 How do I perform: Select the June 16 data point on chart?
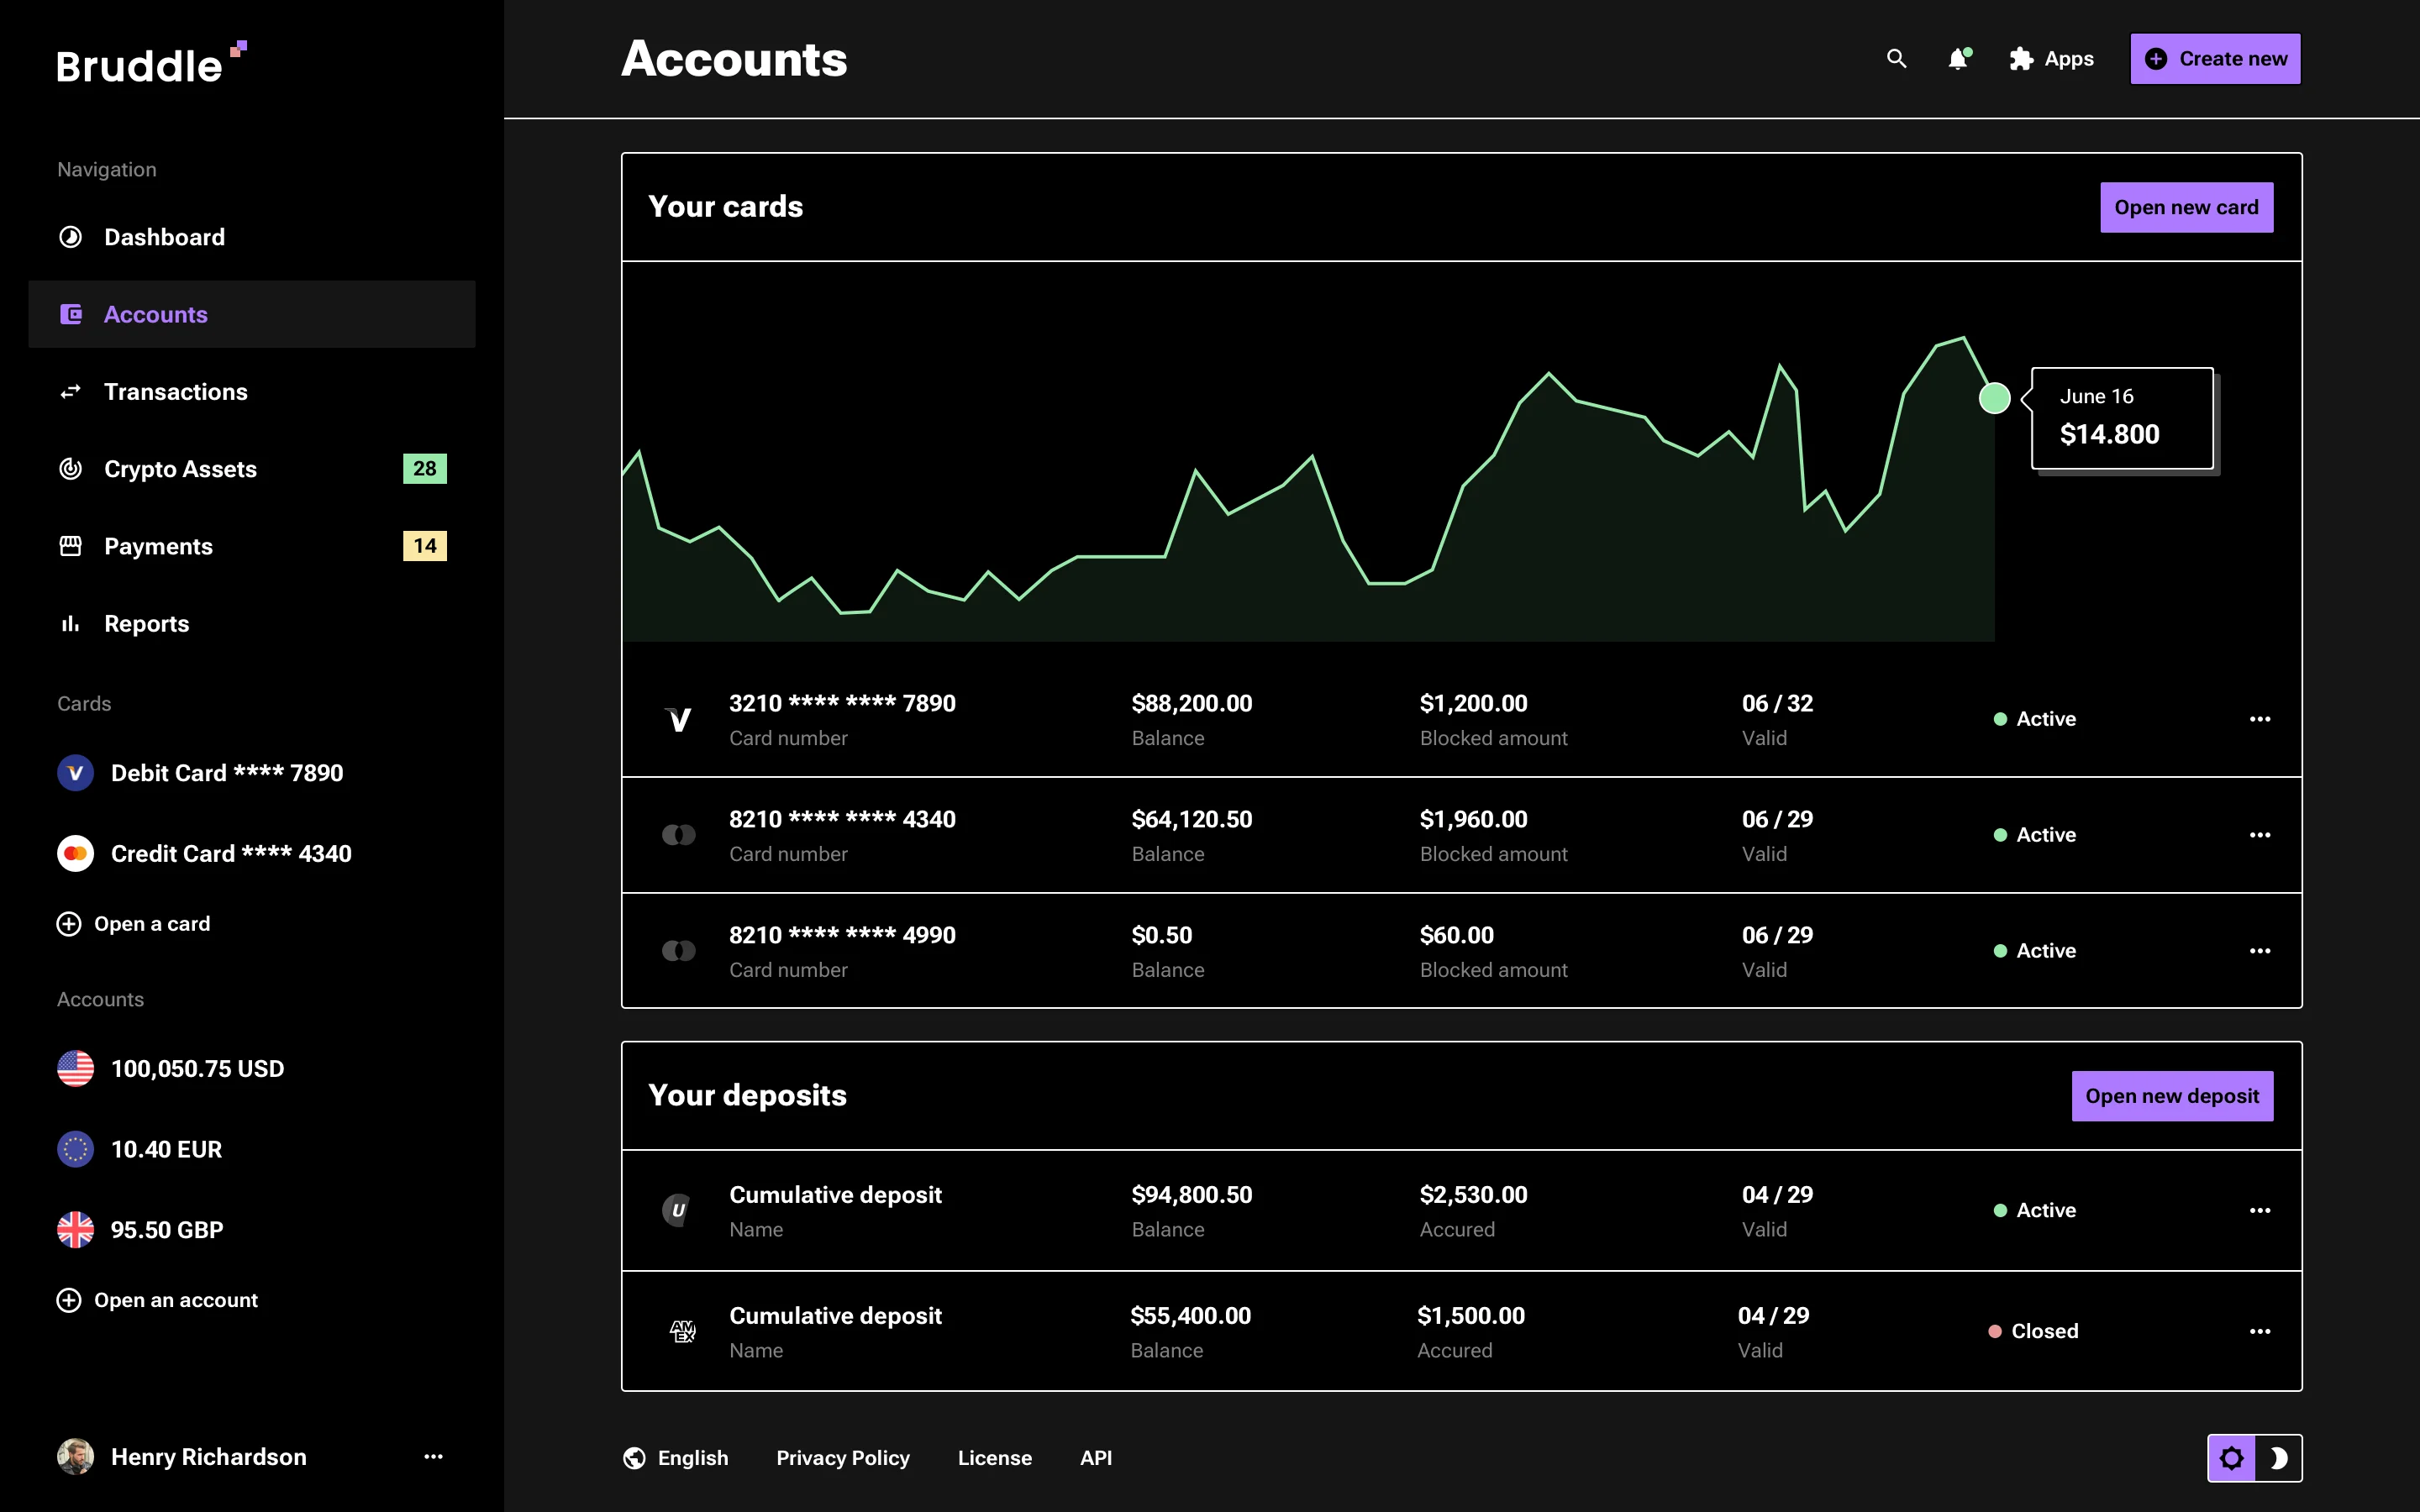[1993, 398]
